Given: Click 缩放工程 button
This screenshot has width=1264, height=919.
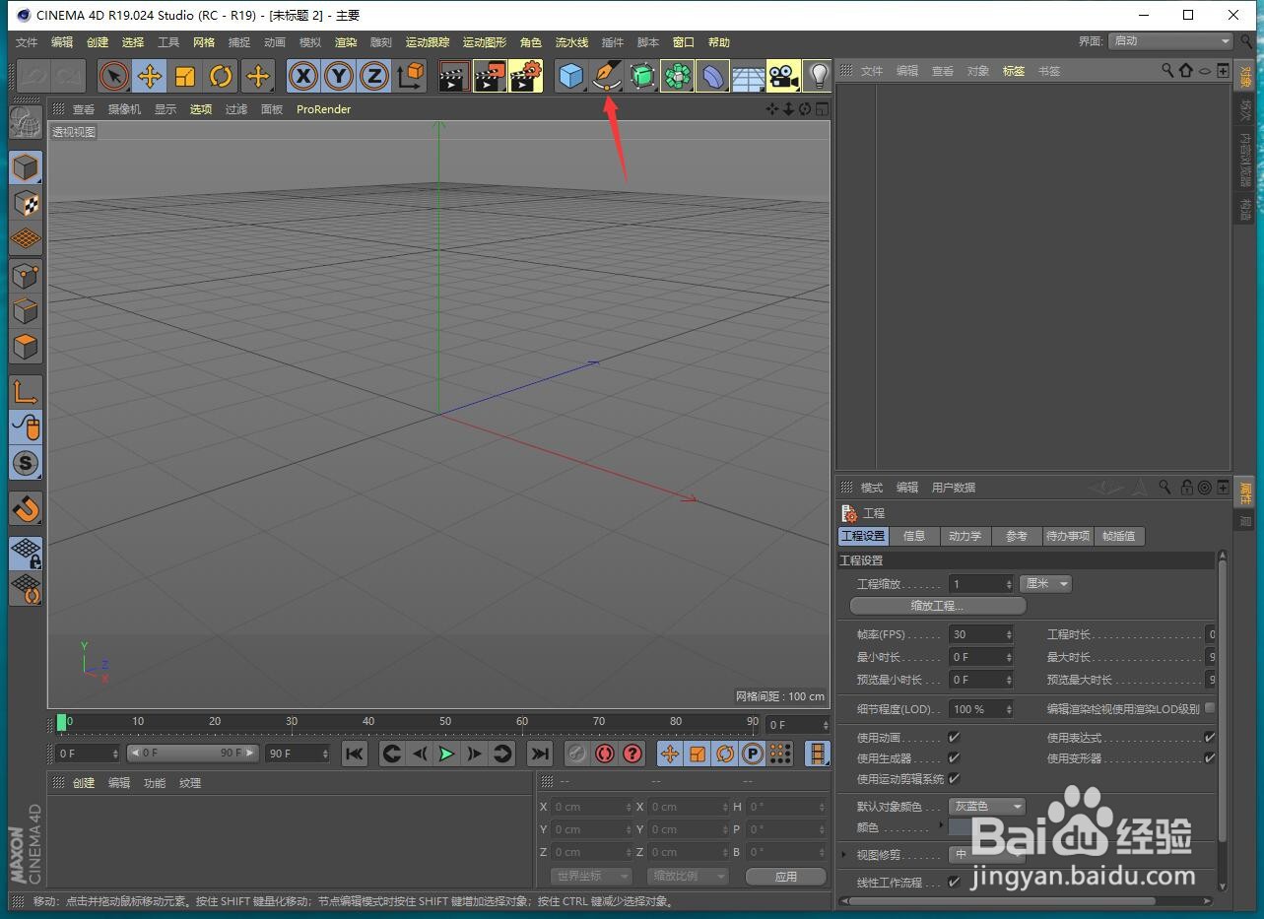Looking at the screenshot, I should pos(938,606).
